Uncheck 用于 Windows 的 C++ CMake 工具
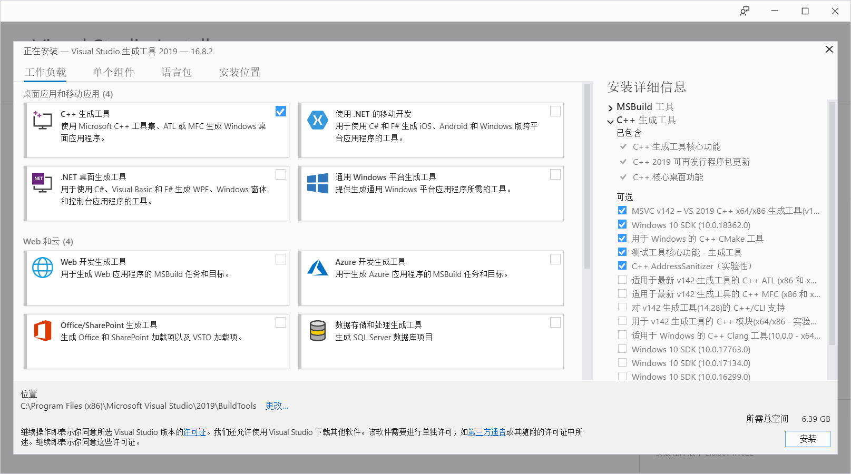The image size is (851, 474). pos(622,238)
